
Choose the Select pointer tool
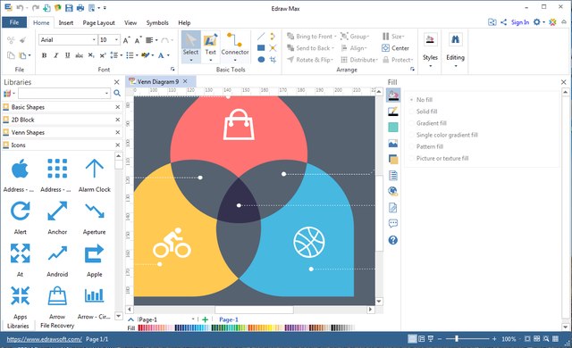(x=190, y=47)
